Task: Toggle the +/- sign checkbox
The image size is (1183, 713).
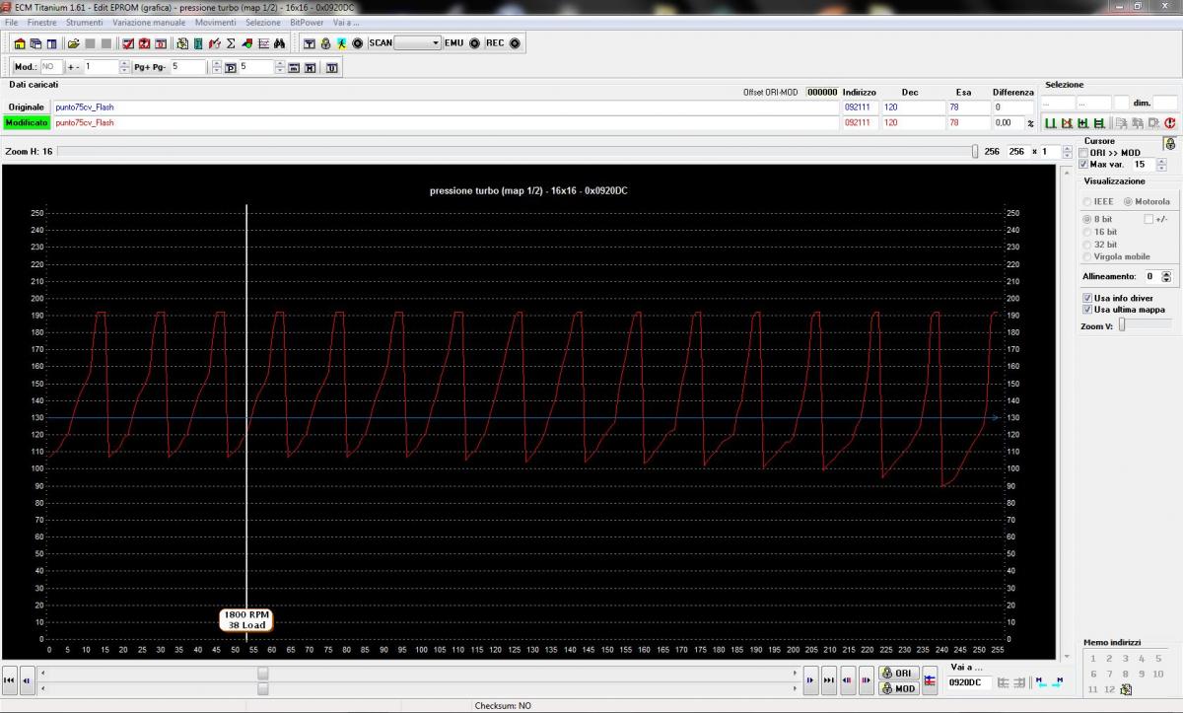Action: pyautogui.click(x=1148, y=219)
